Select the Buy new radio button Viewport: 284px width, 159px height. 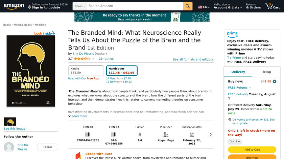tap(274, 81)
